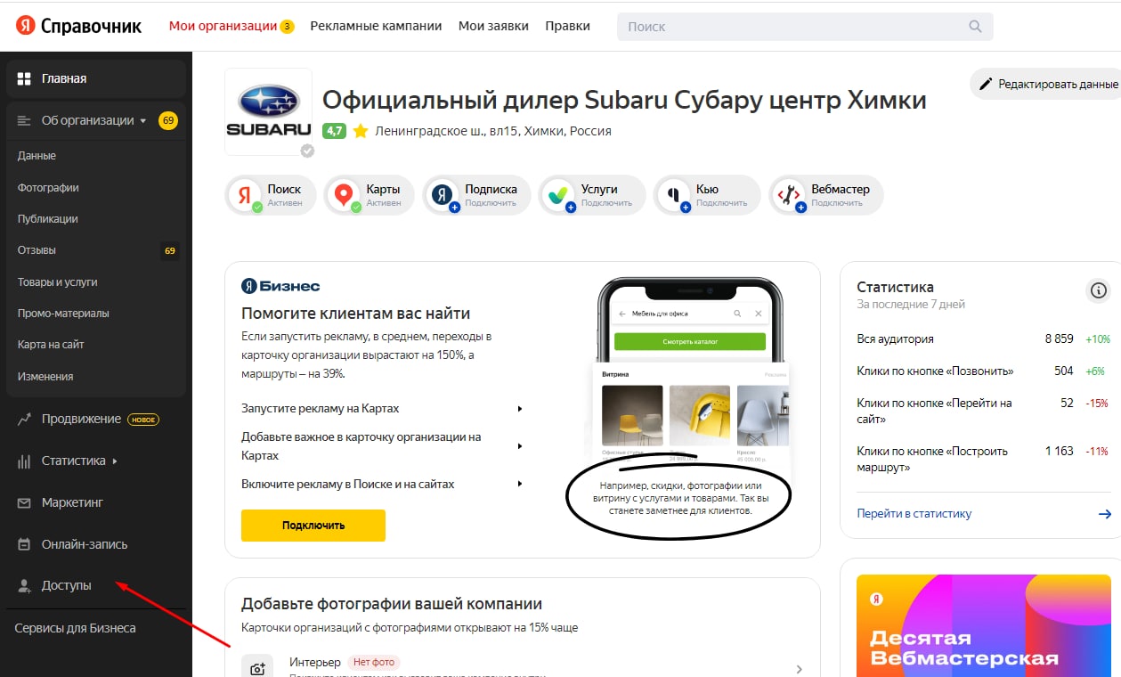Screen dimensions: 1121x677
Task: Expand Запустите рекламу на Картах
Action: tap(382, 408)
